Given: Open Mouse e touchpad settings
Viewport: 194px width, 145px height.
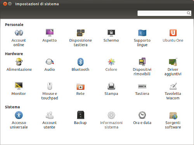Looking at the screenshot, I should pyautogui.click(x=50, y=91).
